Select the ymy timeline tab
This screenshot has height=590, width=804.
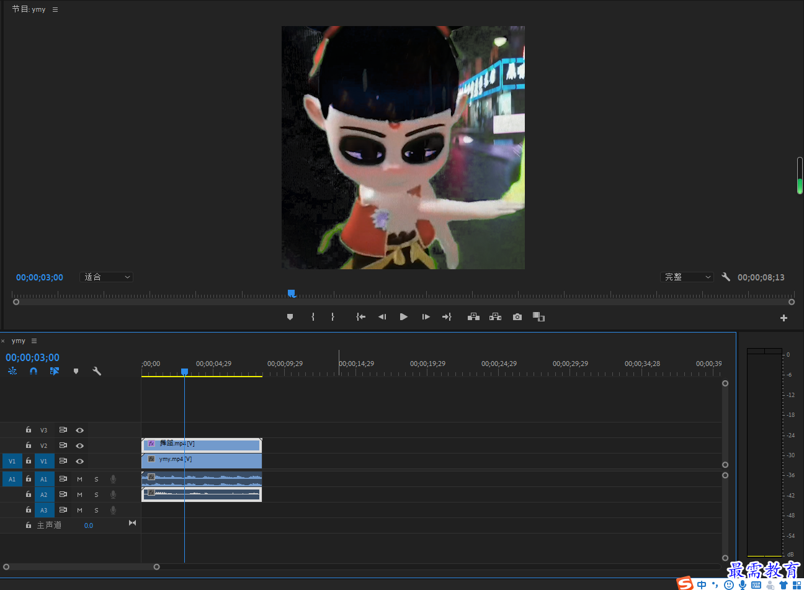coord(19,341)
